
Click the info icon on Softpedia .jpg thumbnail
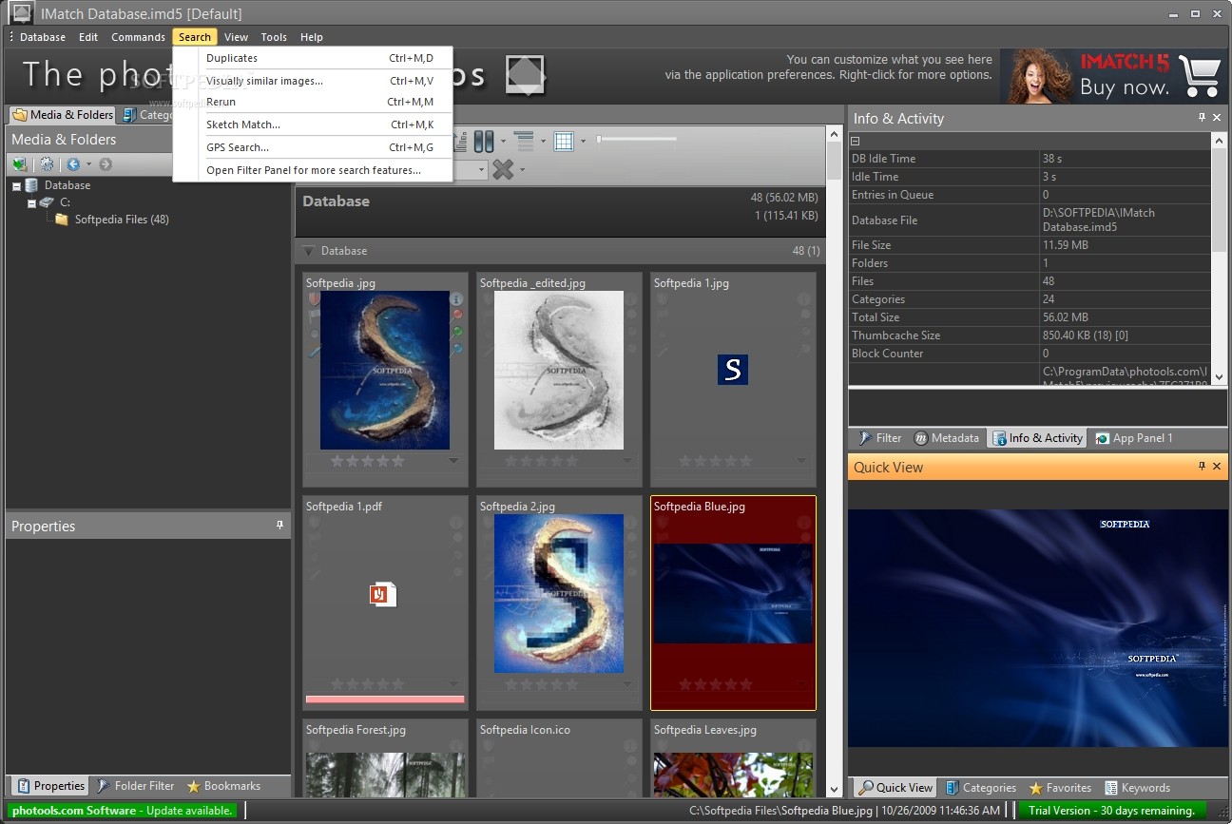(456, 298)
